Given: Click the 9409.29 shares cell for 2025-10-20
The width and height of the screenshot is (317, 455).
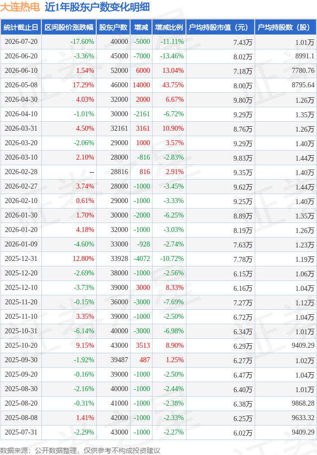Looking at the screenshot, I should [x=303, y=345].
